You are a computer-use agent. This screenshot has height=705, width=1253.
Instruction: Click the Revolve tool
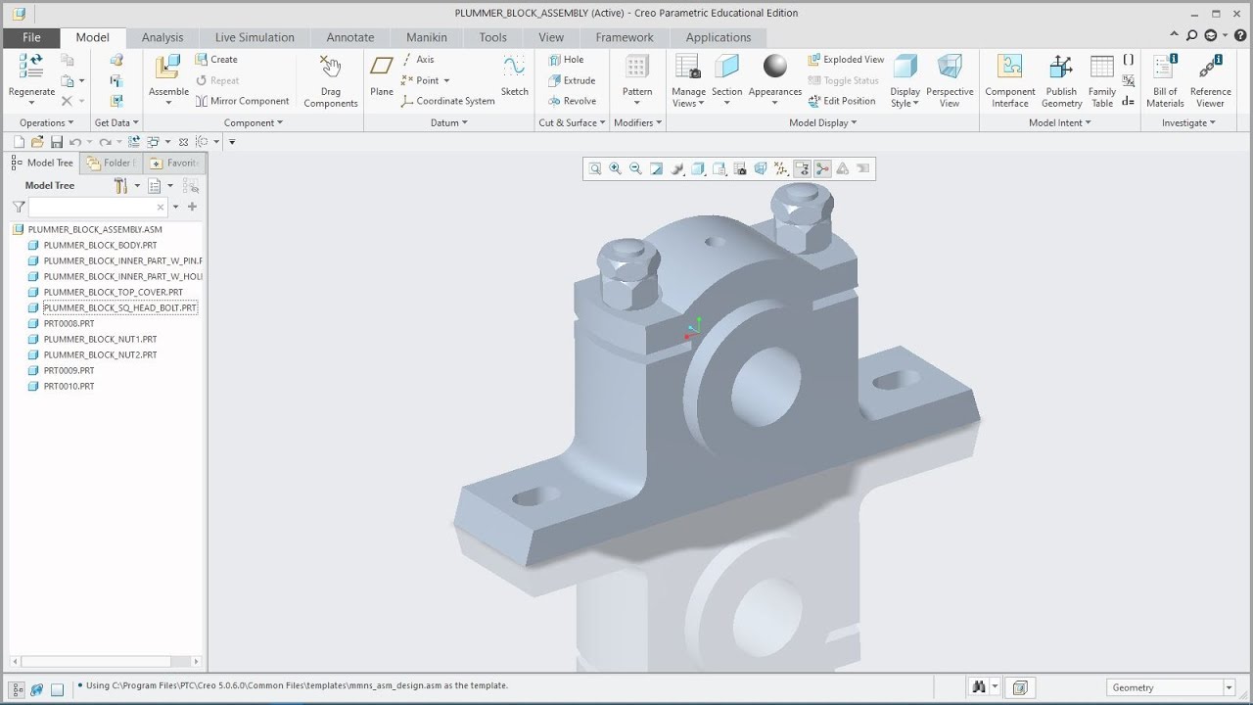click(x=572, y=101)
